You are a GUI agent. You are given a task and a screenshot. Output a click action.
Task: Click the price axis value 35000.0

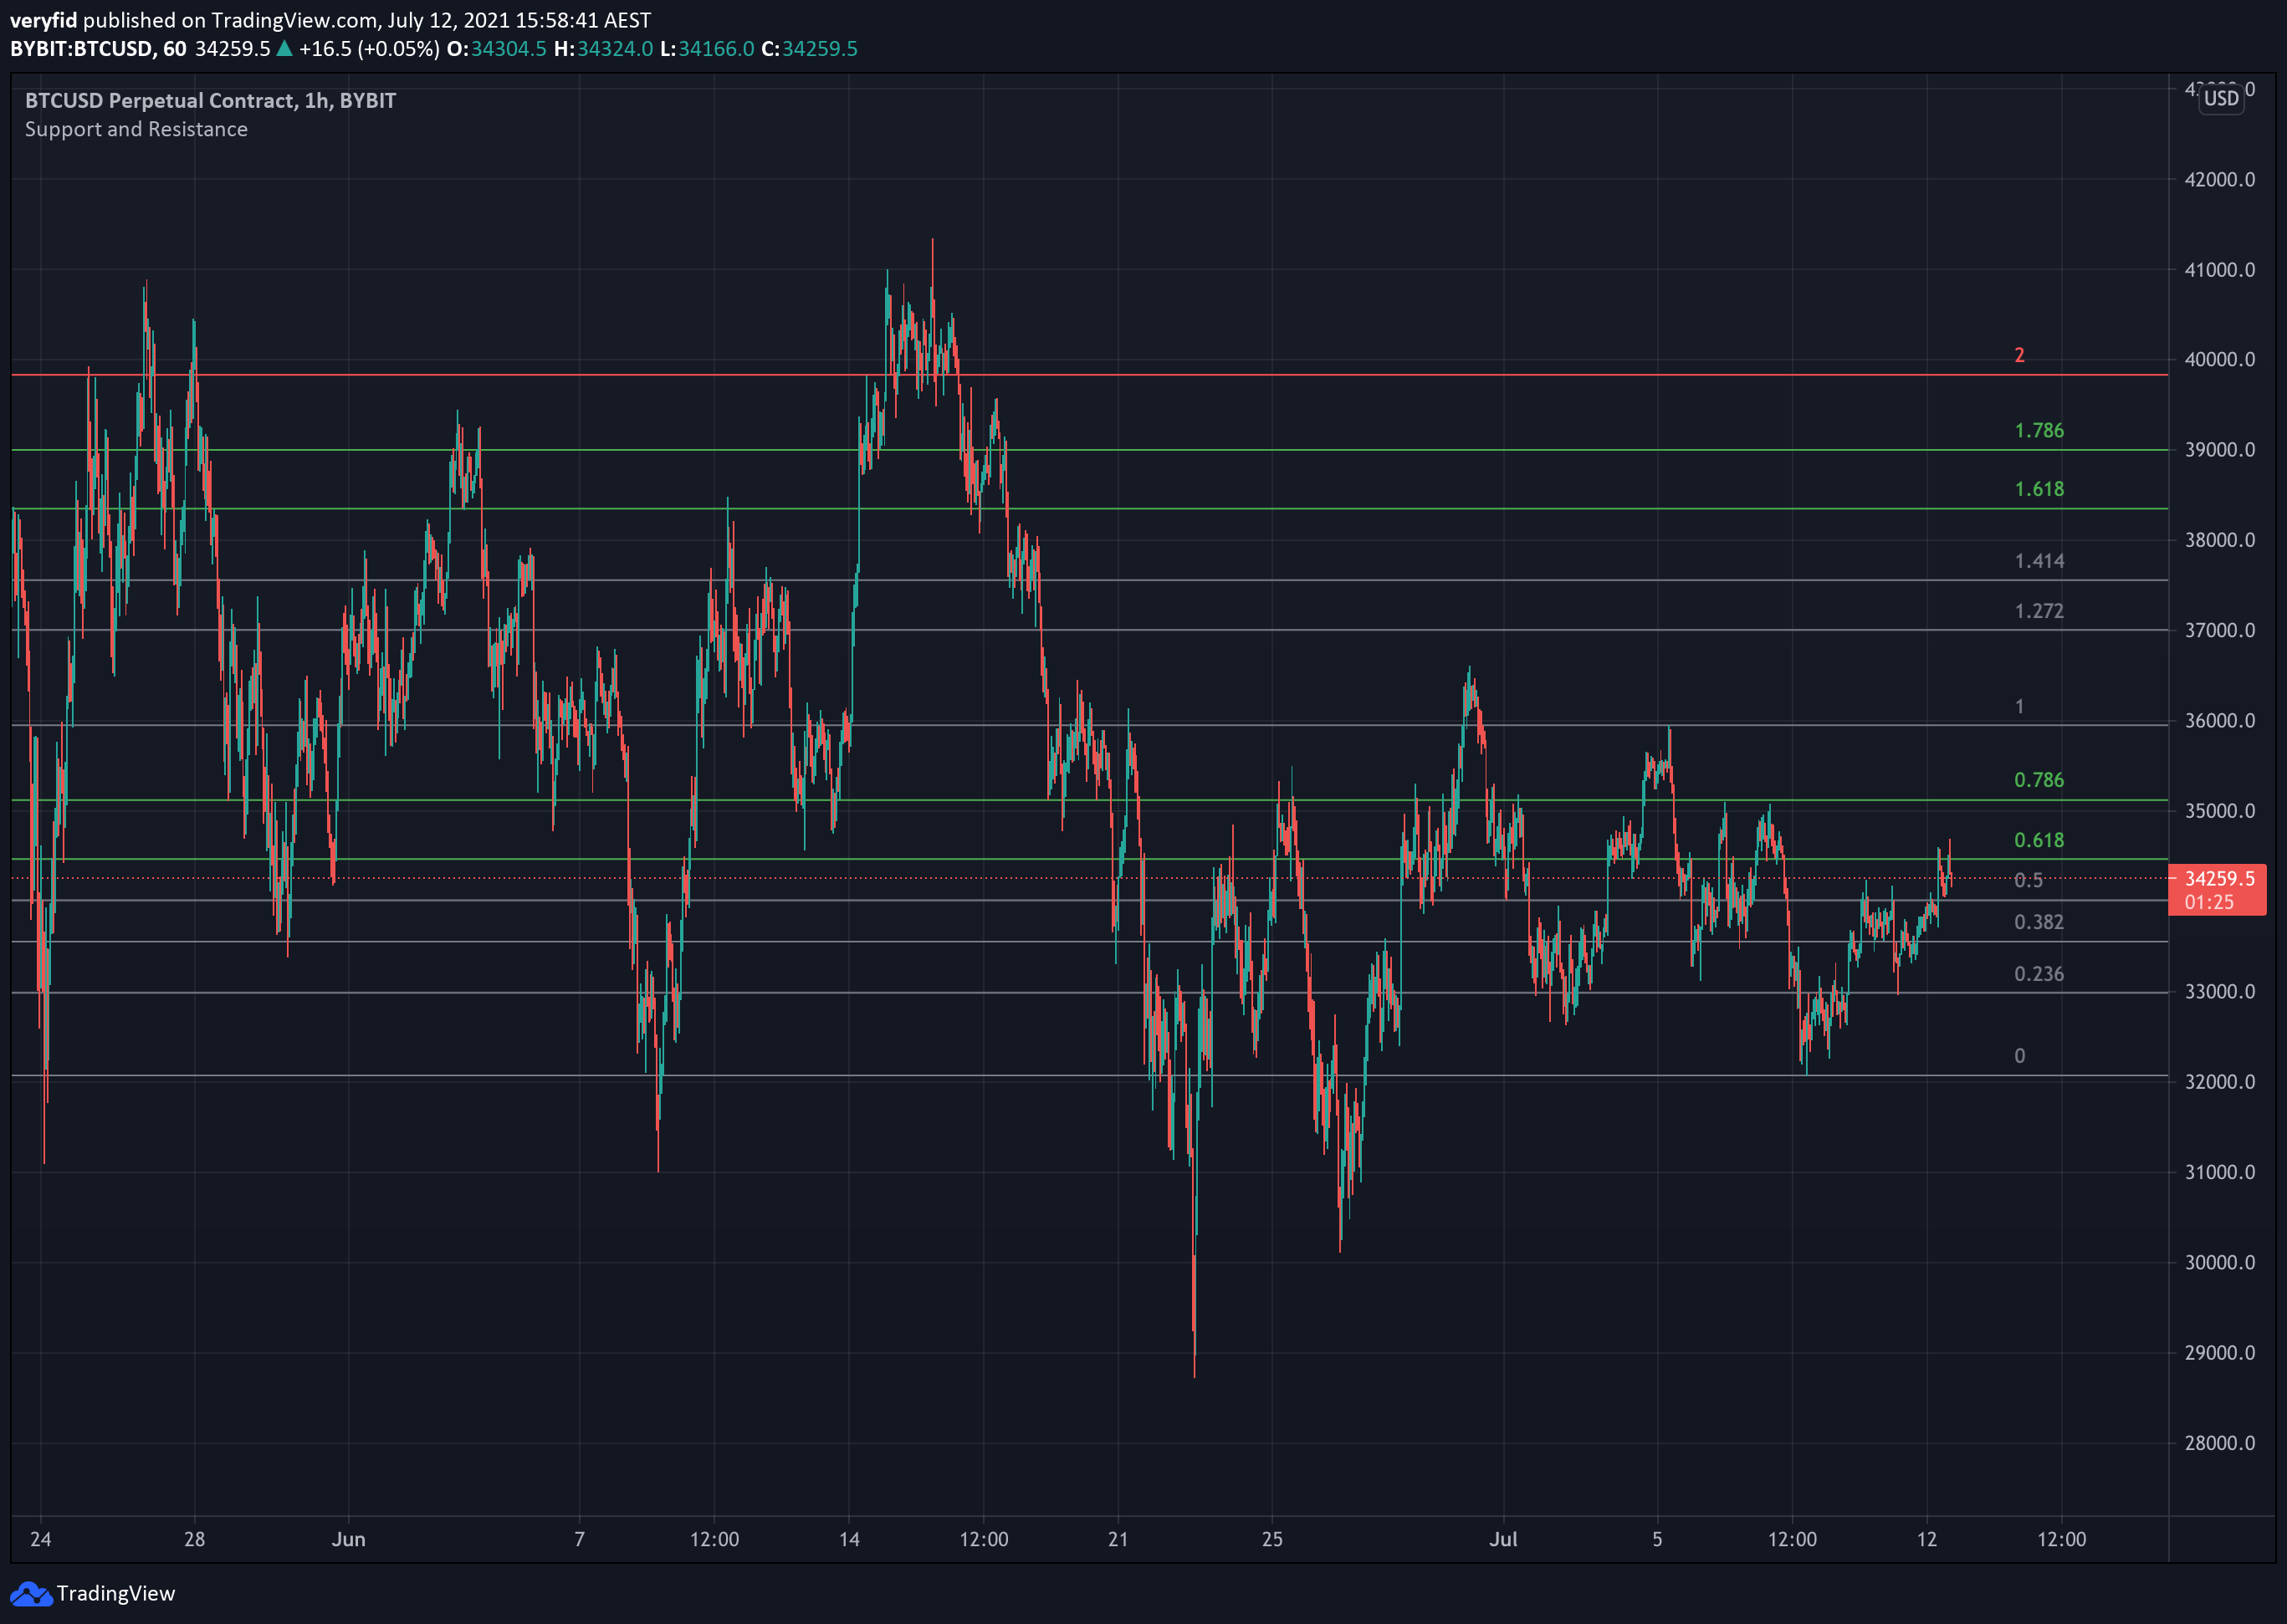tap(2220, 811)
